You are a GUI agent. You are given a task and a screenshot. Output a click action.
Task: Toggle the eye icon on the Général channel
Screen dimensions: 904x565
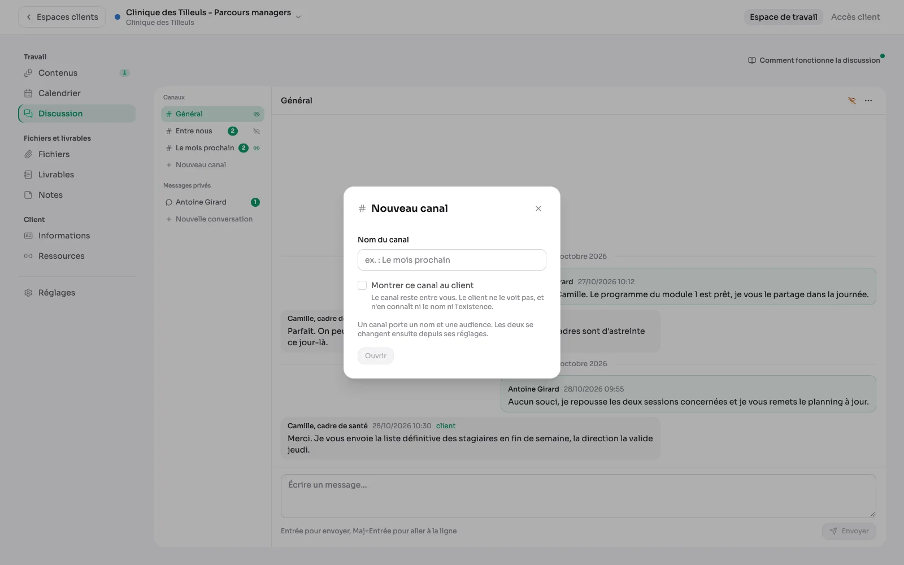(x=257, y=114)
